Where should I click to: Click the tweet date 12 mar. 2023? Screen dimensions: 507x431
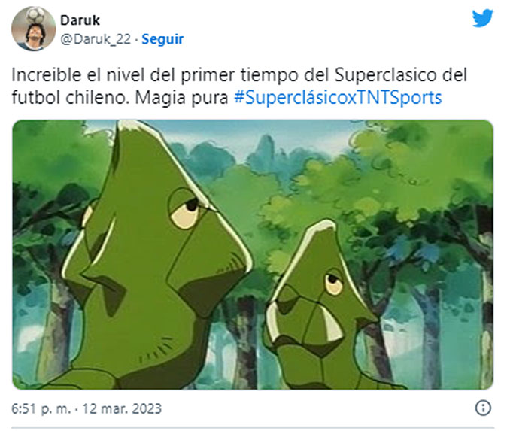[122, 408]
